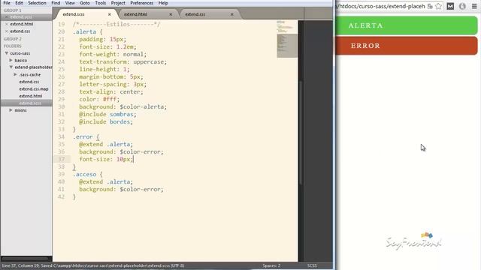The image size is (481, 270).
Task: Click the translate icon in address bar
Action: [x=430, y=7]
